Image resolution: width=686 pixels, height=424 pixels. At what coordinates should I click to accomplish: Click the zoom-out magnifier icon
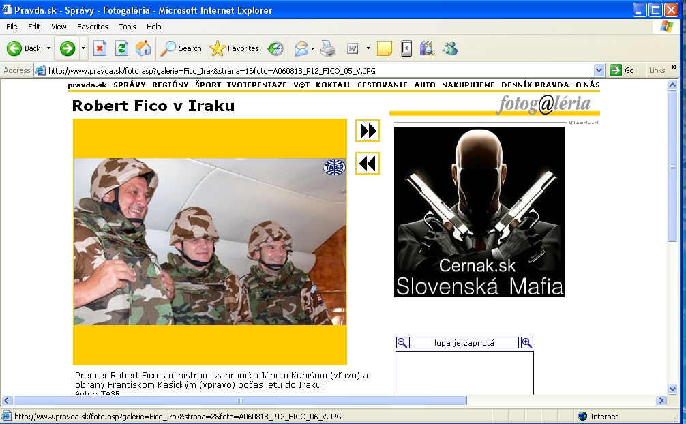(402, 343)
